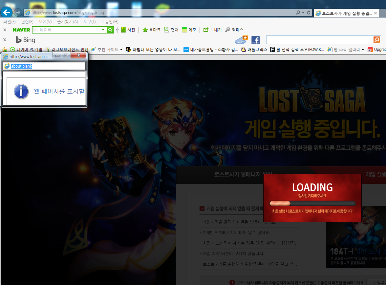Close the Bing toolbar
Image resolution: width=386 pixels, height=285 pixels.
5,40
